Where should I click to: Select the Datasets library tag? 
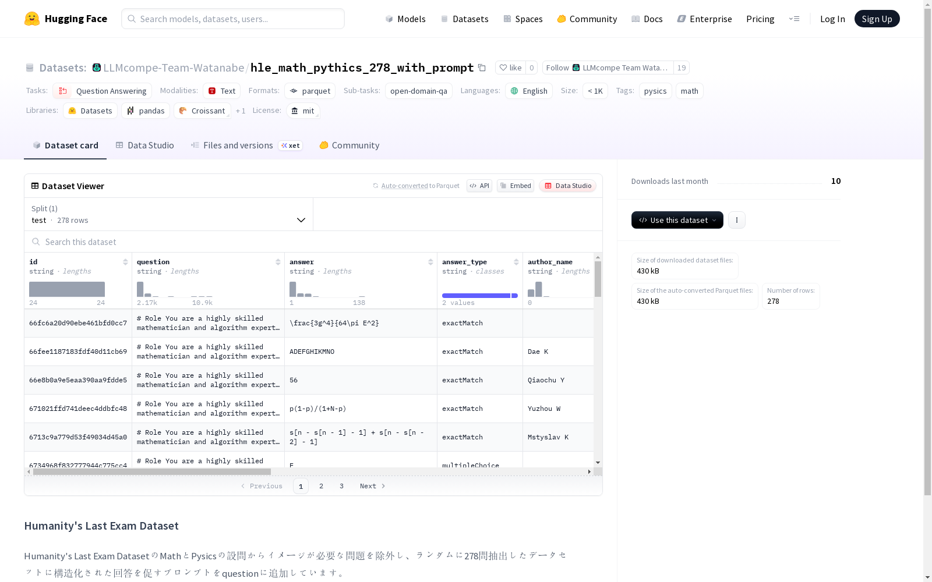point(90,111)
